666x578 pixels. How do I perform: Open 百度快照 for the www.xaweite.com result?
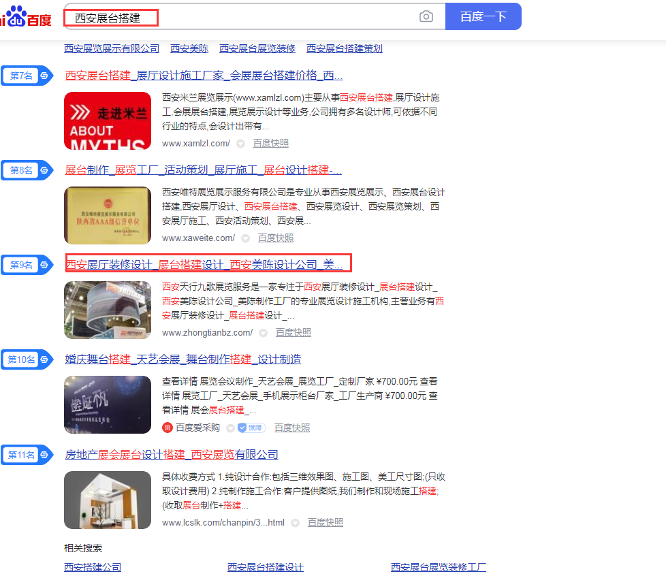click(276, 238)
